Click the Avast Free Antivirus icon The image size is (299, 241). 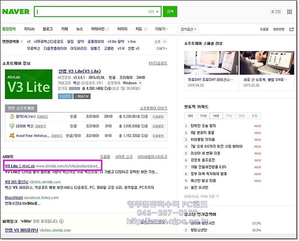point(12,136)
